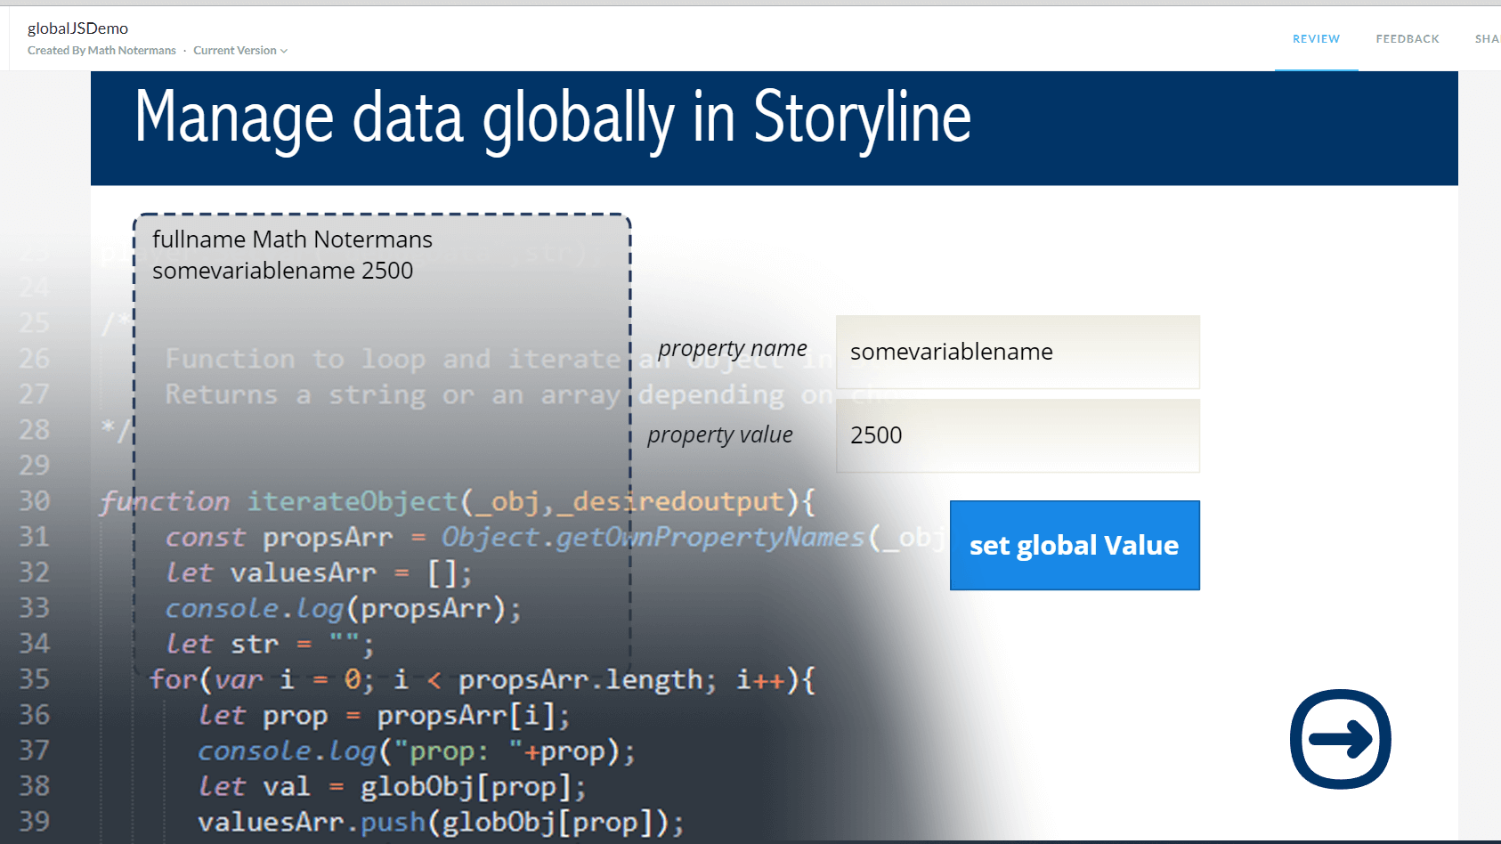
Task: Open the Current Version selector
Action: (234, 50)
